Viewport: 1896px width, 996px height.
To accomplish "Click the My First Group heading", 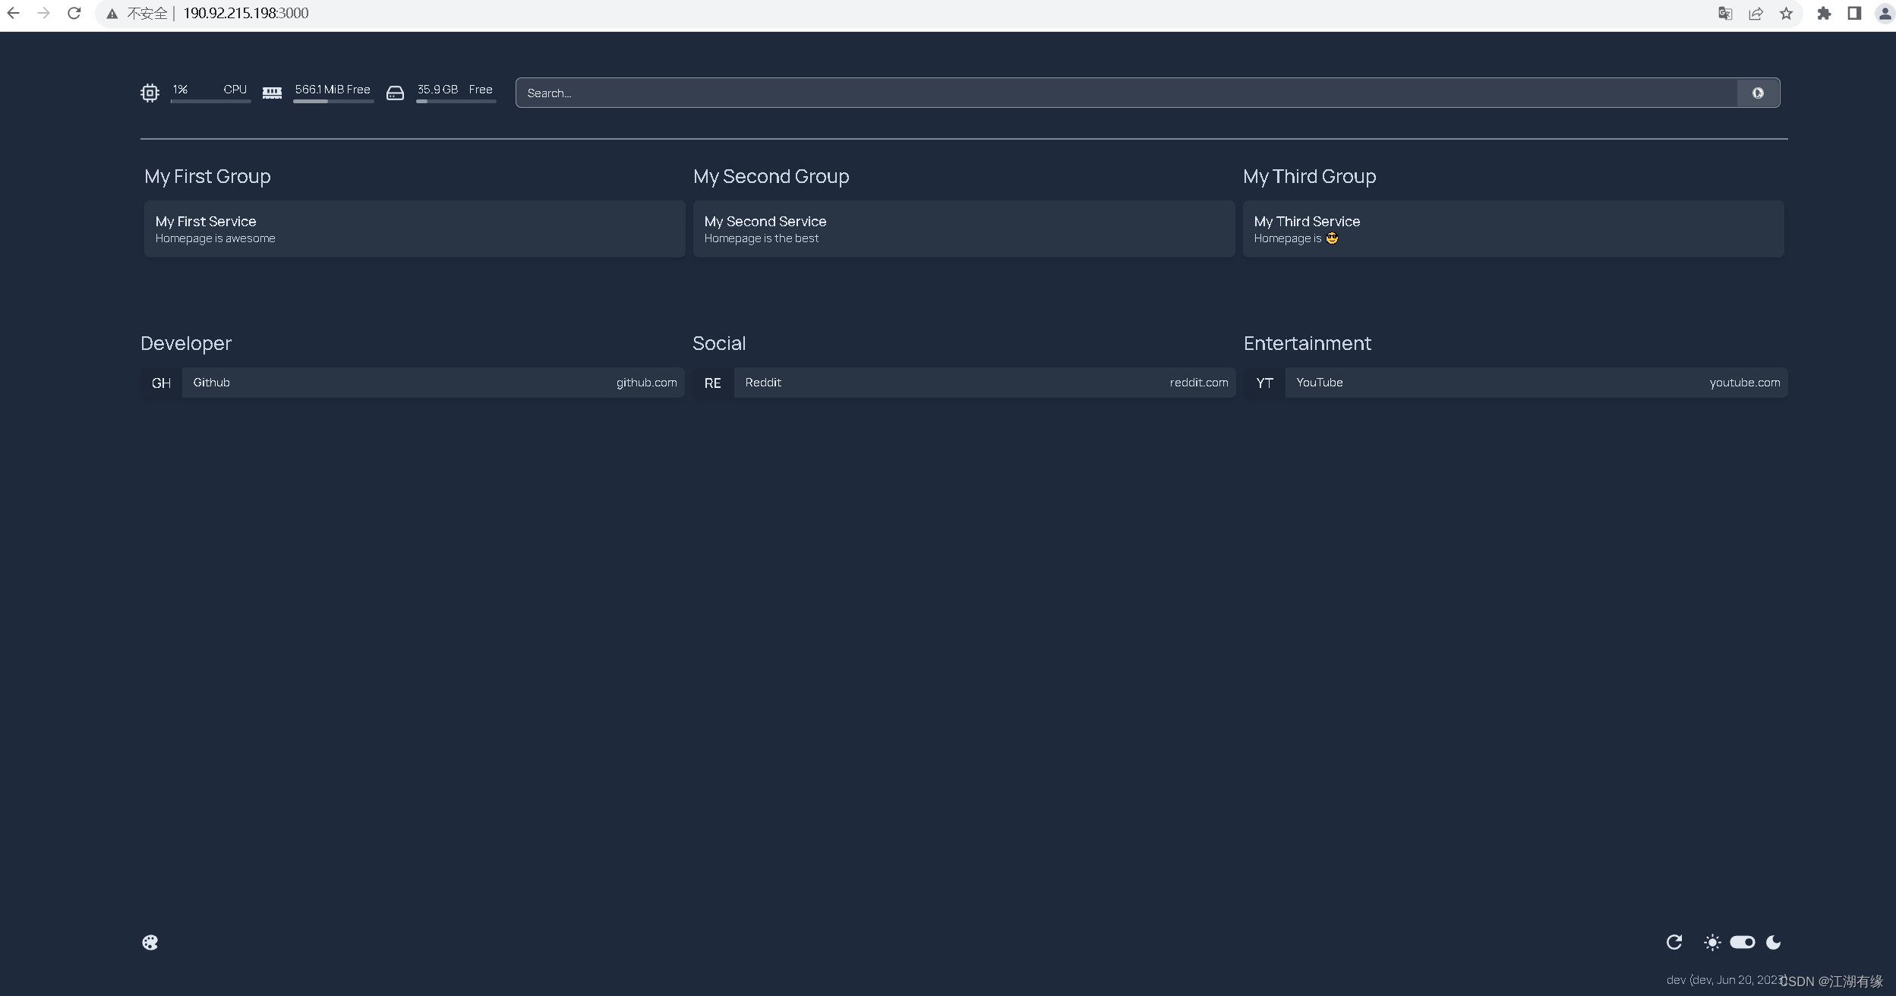I will (x=207, y=176).
